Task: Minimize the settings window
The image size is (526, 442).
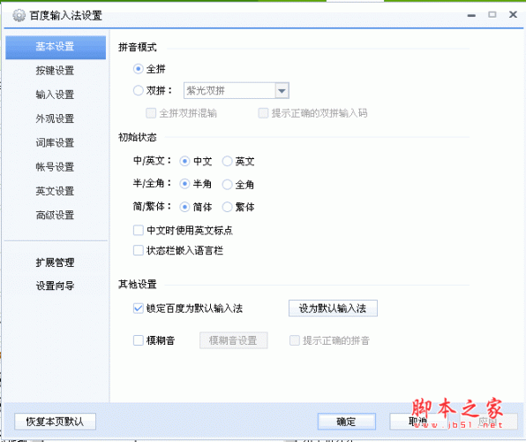Action: point(471,15)
